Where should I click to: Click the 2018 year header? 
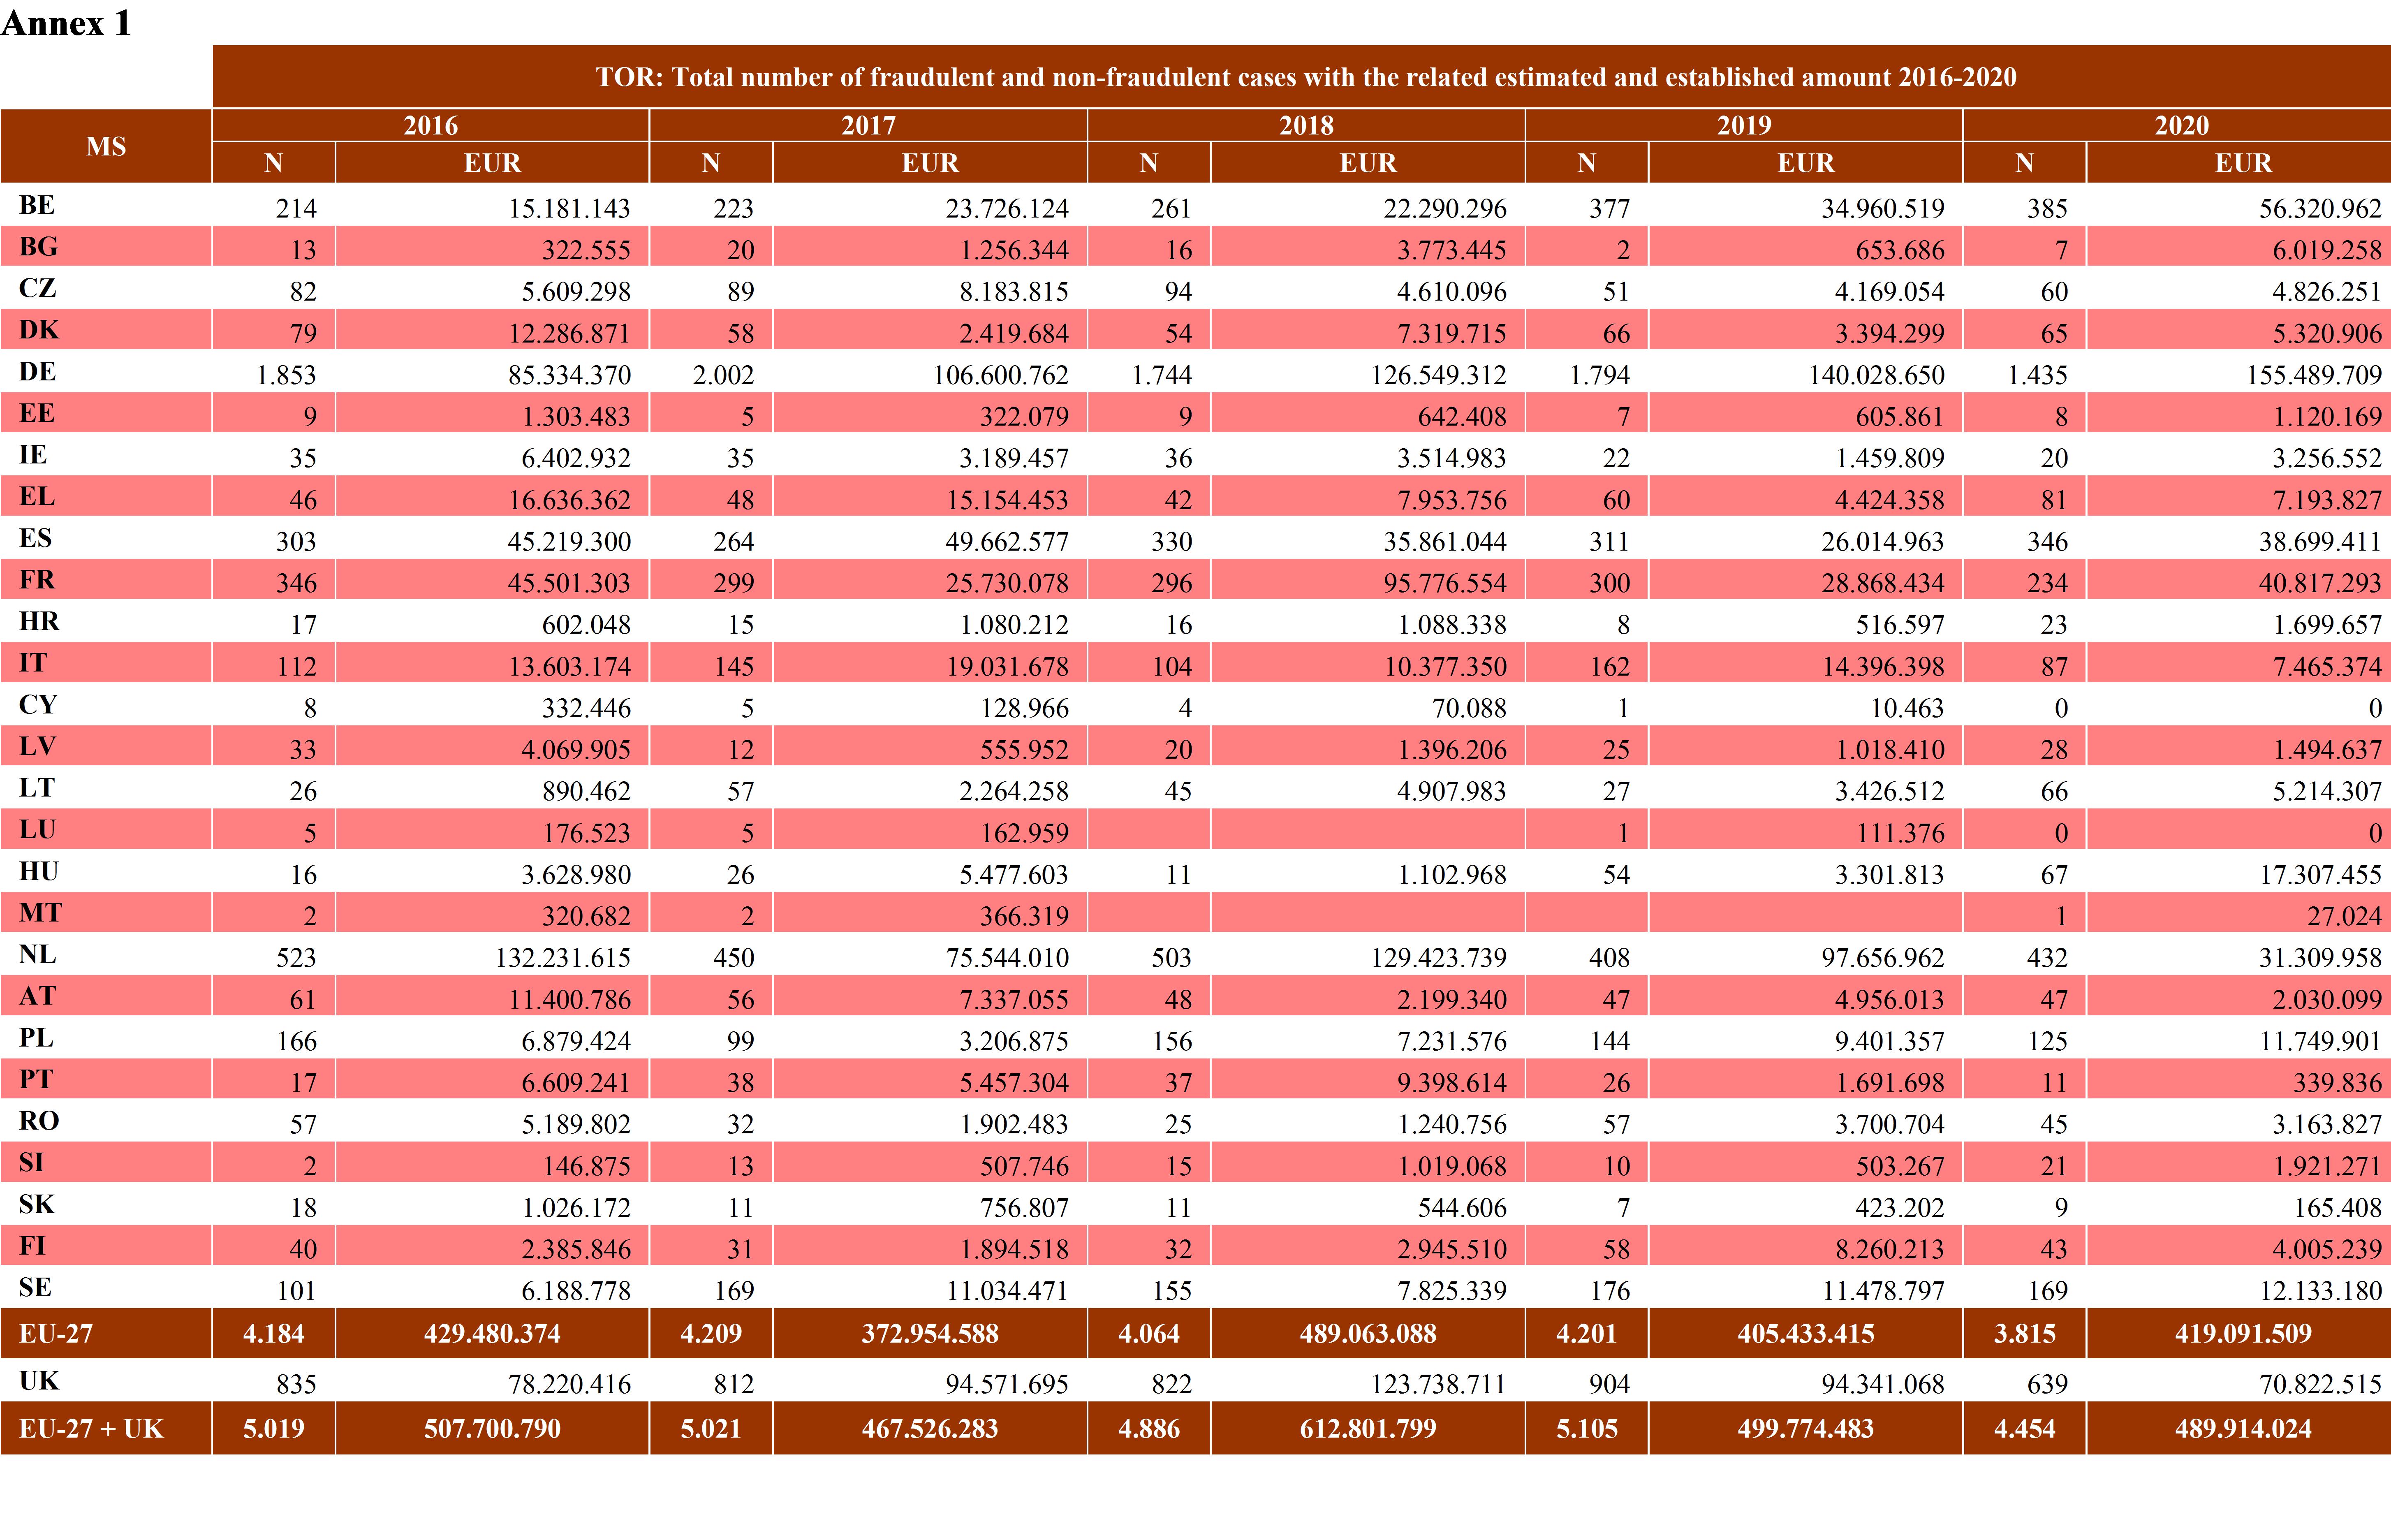click(1306, 125)
